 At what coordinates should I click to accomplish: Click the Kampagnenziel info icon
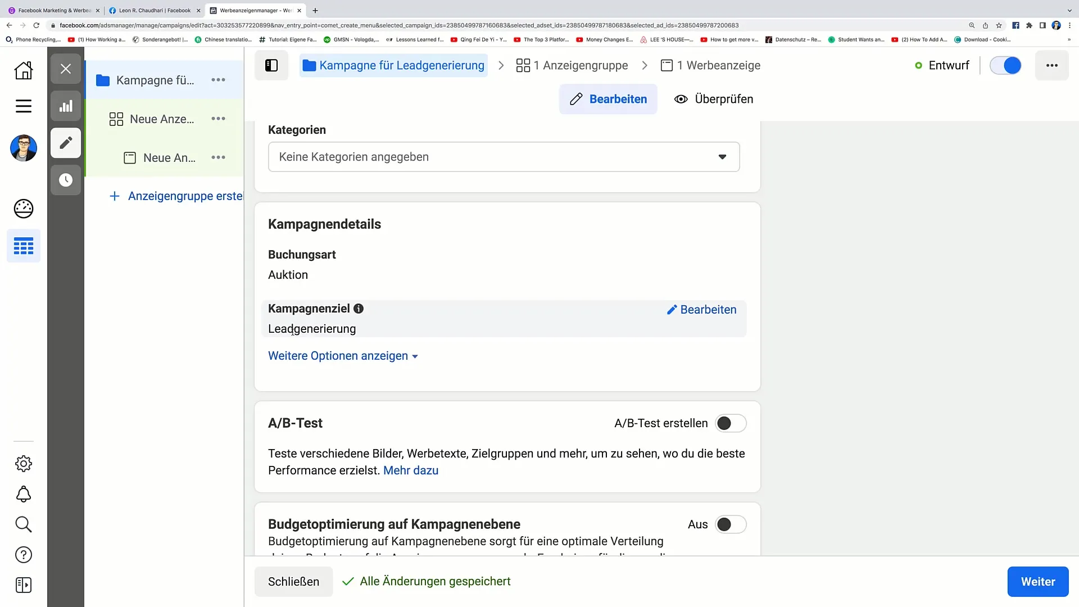click(x=359, y=309)
